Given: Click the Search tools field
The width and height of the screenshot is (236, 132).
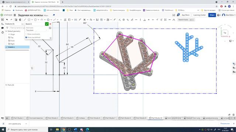Looking at the screenshot, I should point(186,19).
